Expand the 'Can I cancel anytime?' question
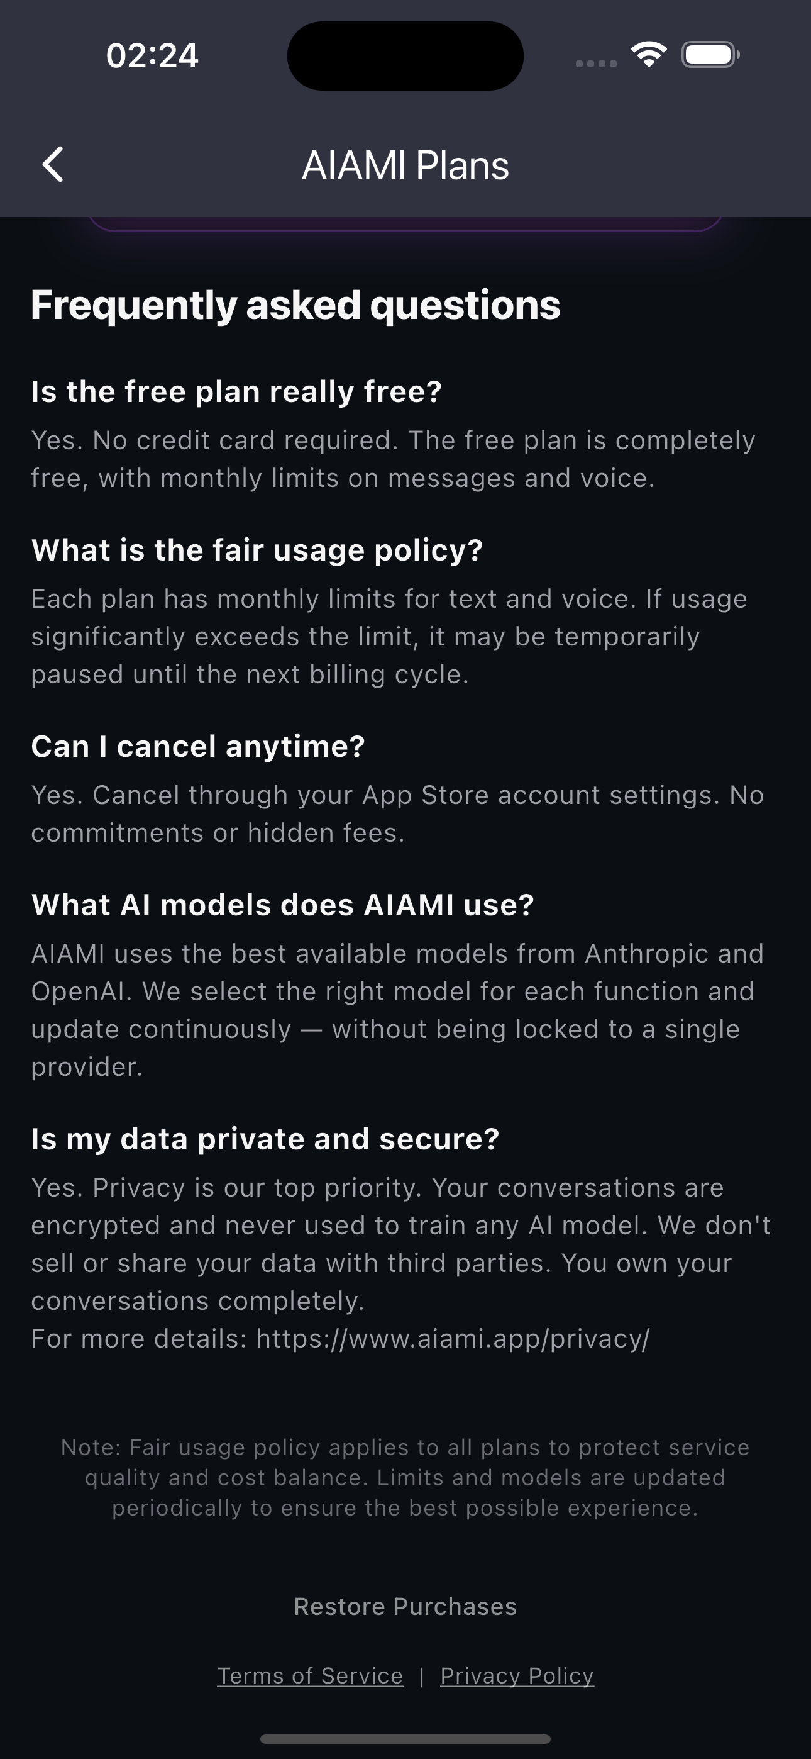 199,747
